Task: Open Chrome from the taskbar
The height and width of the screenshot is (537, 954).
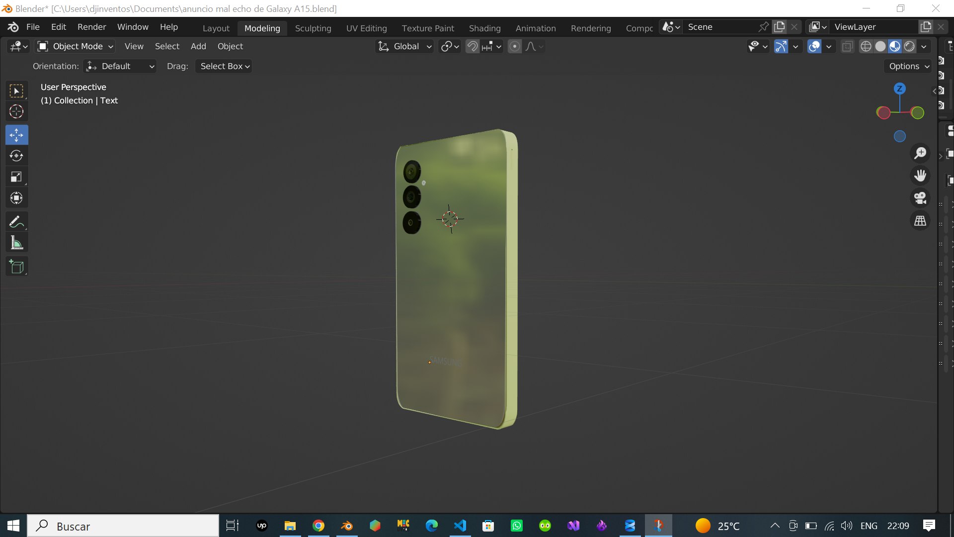Action: click(318, 526)
